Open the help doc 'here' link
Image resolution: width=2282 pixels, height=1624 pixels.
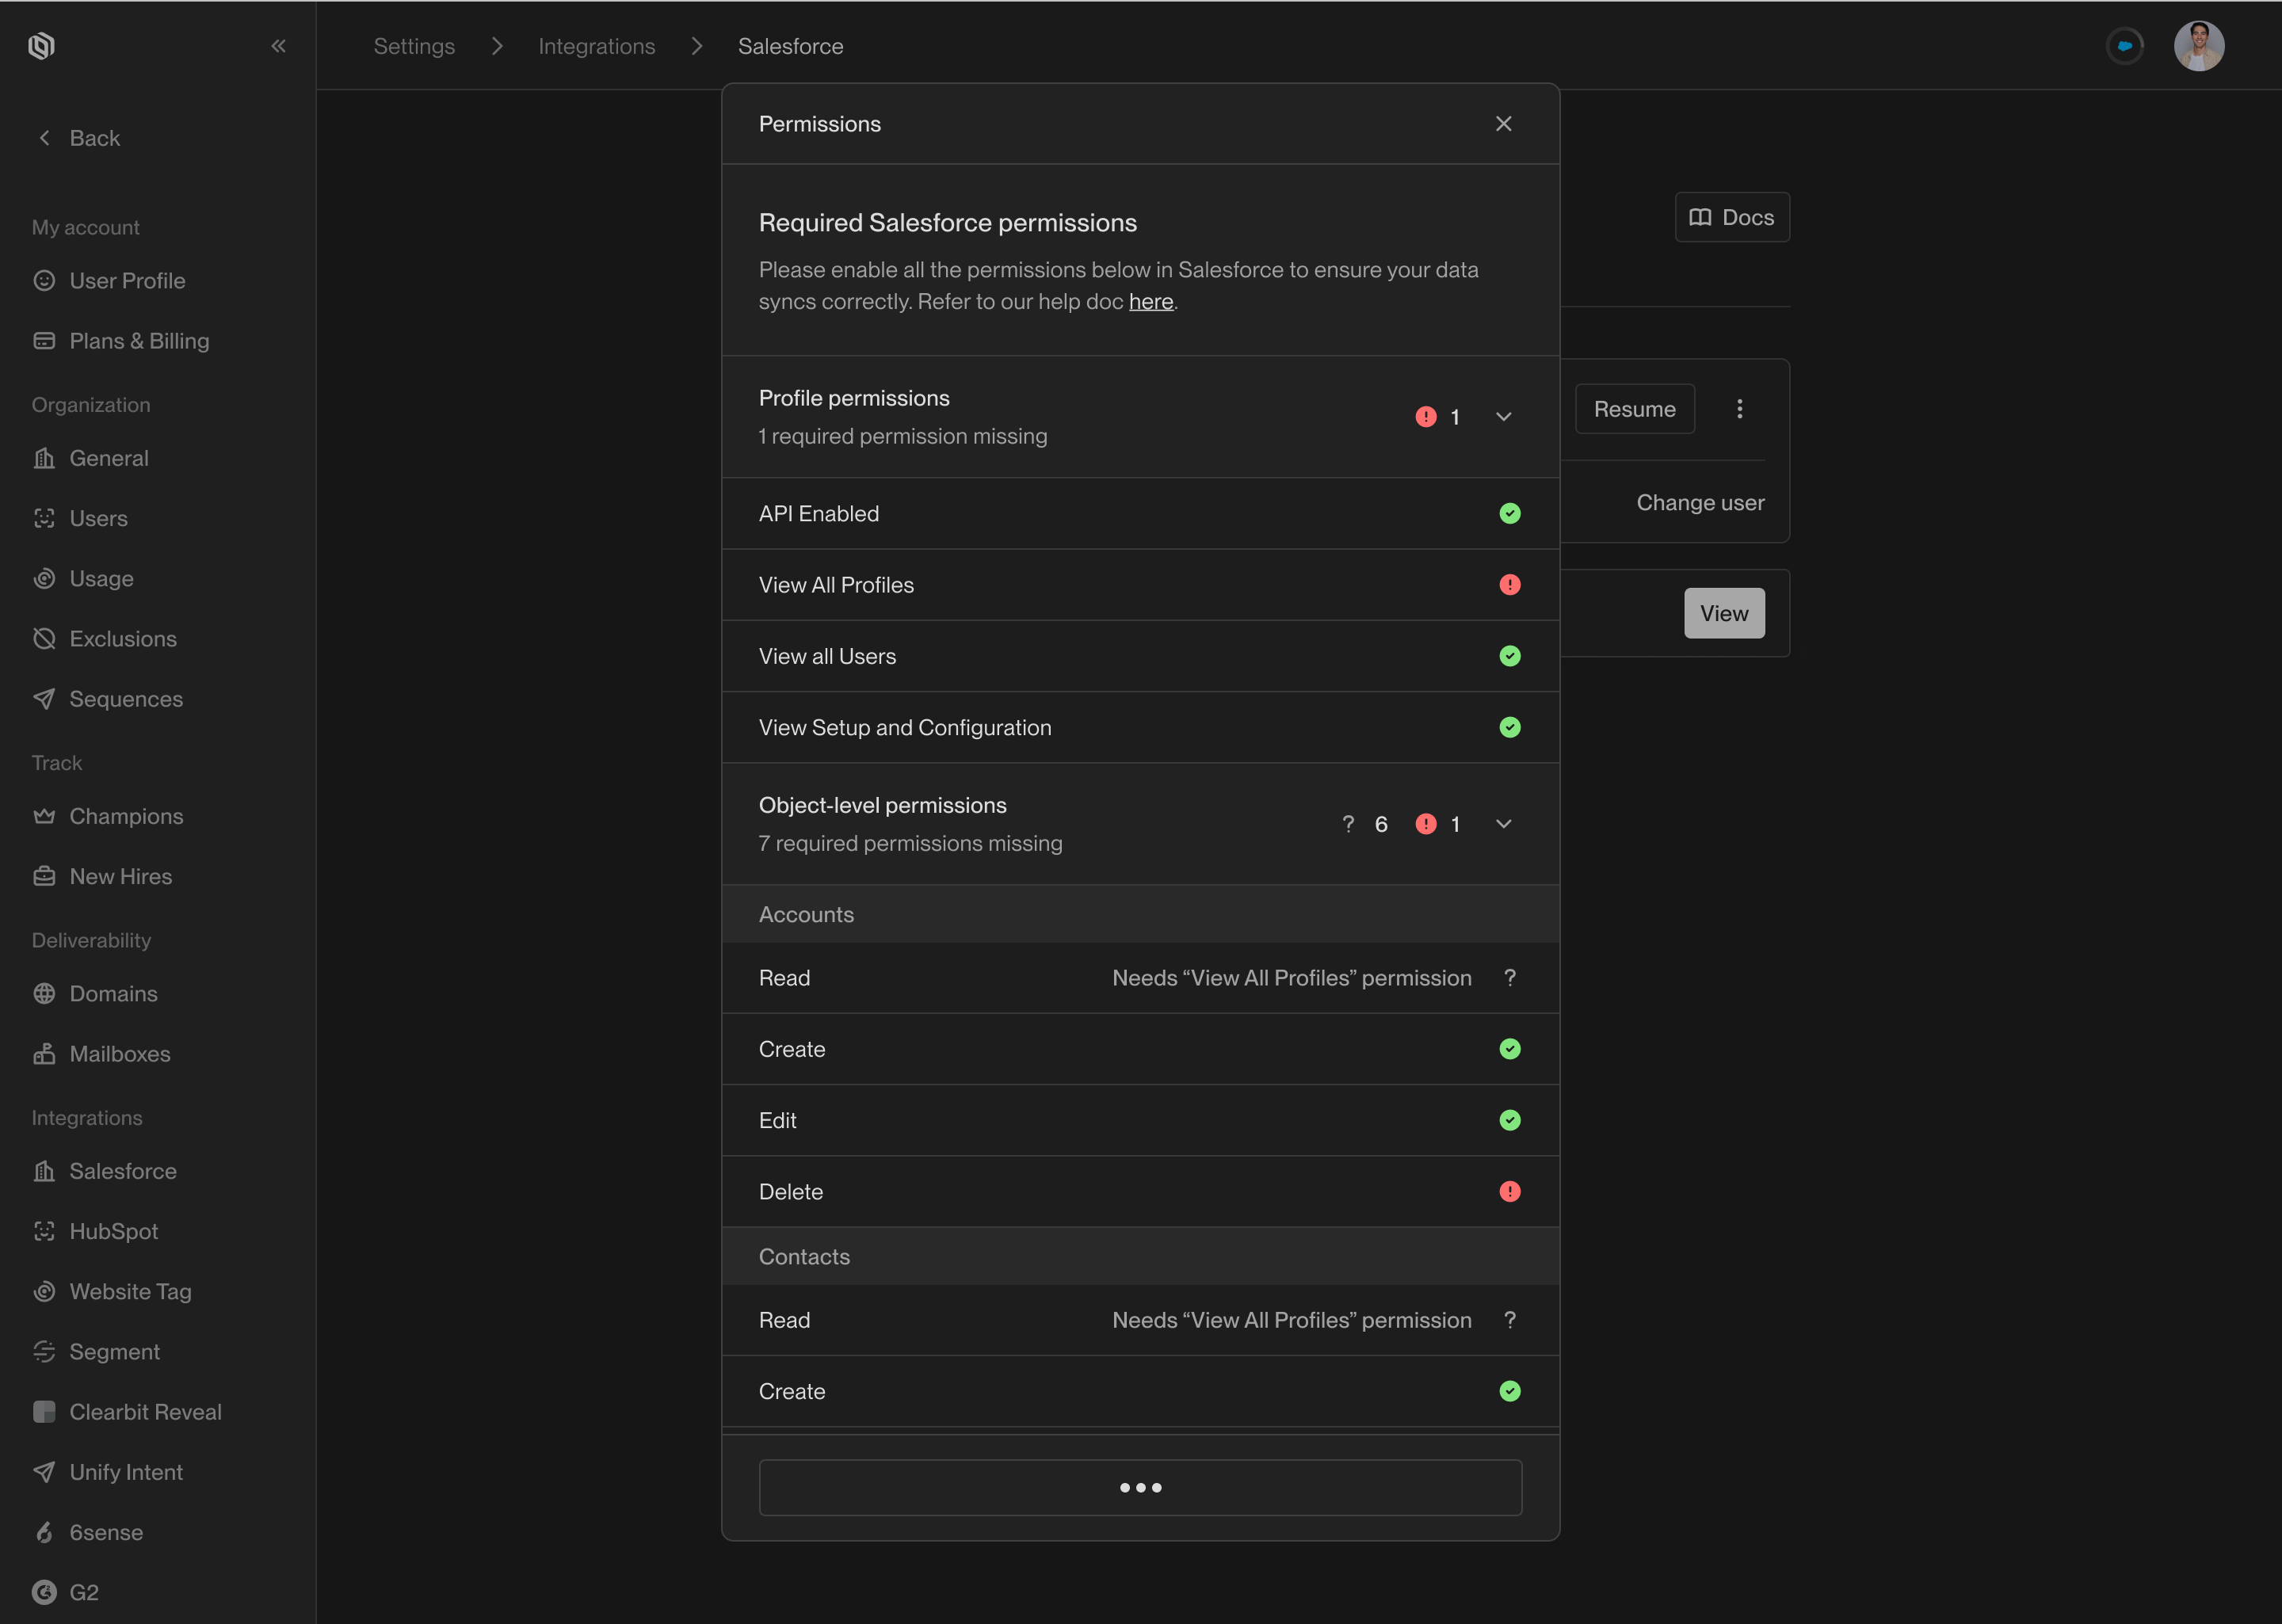tap(1150, 302)
